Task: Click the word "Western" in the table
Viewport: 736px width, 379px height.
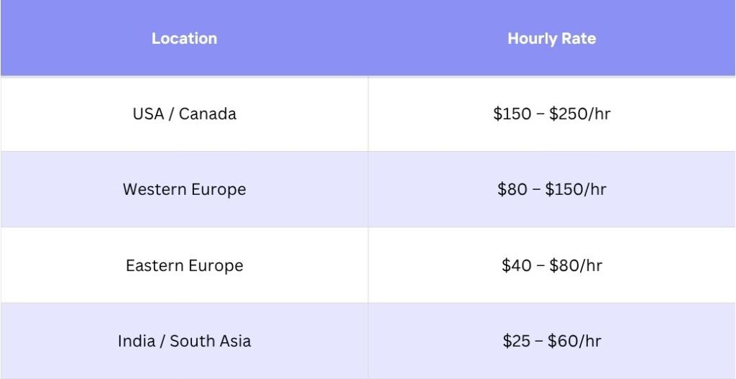Action: coord(155,189)
